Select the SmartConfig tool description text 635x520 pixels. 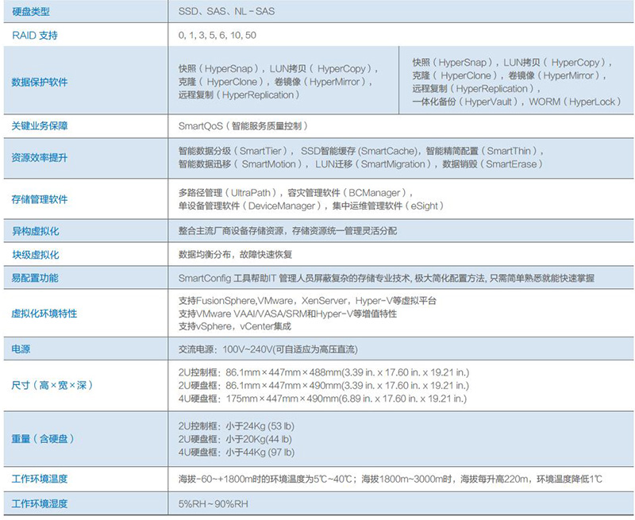coord(387,278)
